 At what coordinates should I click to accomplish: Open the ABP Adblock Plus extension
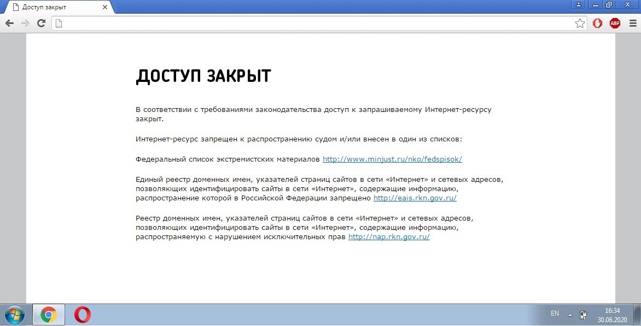click(615, 23)
